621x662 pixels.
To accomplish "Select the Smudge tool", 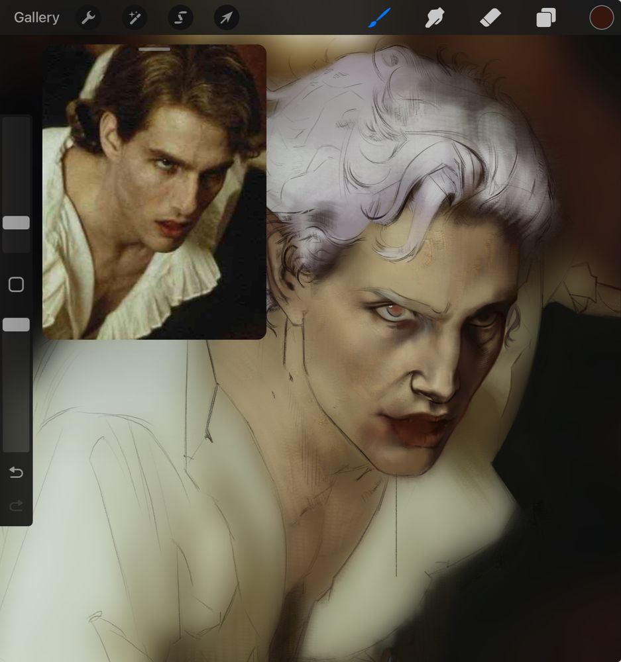I will point(434,17).
